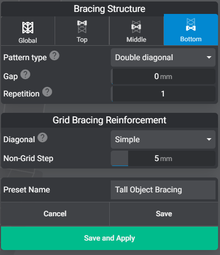The width and height of the screenshot is (220, 255).
Task: Click the Bottom bracing section icon
Action: [x=191, y=25]
